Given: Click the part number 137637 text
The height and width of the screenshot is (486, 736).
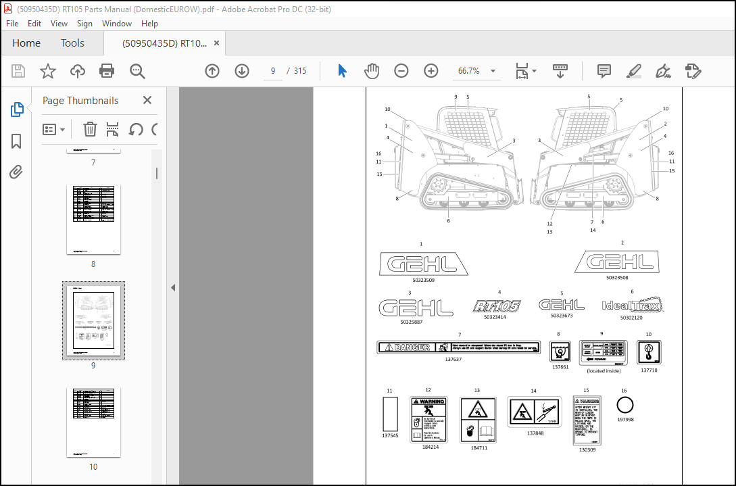Looking at the screenshot, I should click(453, 359).
